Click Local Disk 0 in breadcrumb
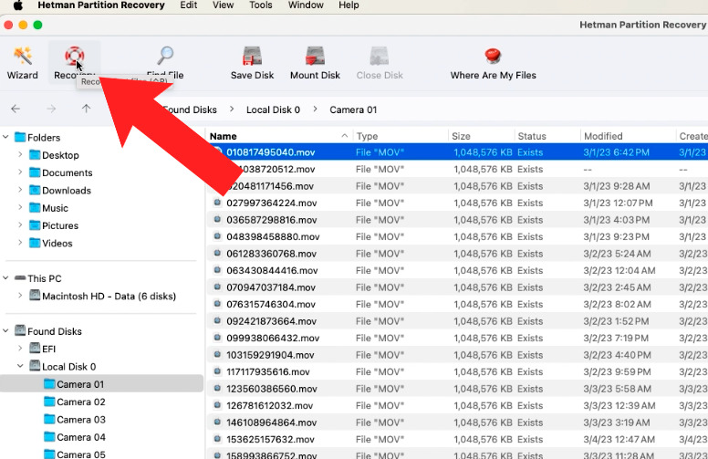The width and height of the screenshot is (708, 459). pos(273,110)
